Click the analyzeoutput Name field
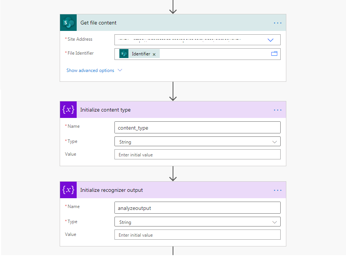The image size is (346, 257). tap(198, 208)
